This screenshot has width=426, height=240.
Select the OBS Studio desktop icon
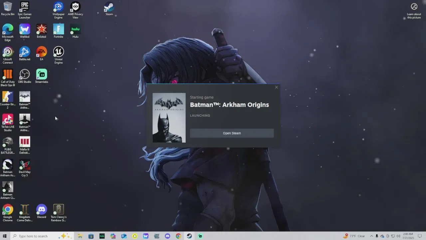(x=25, y=76)
